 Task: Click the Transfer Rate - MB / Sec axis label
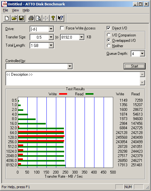coord(64,176)
